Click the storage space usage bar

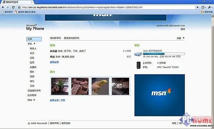point(164,54)
